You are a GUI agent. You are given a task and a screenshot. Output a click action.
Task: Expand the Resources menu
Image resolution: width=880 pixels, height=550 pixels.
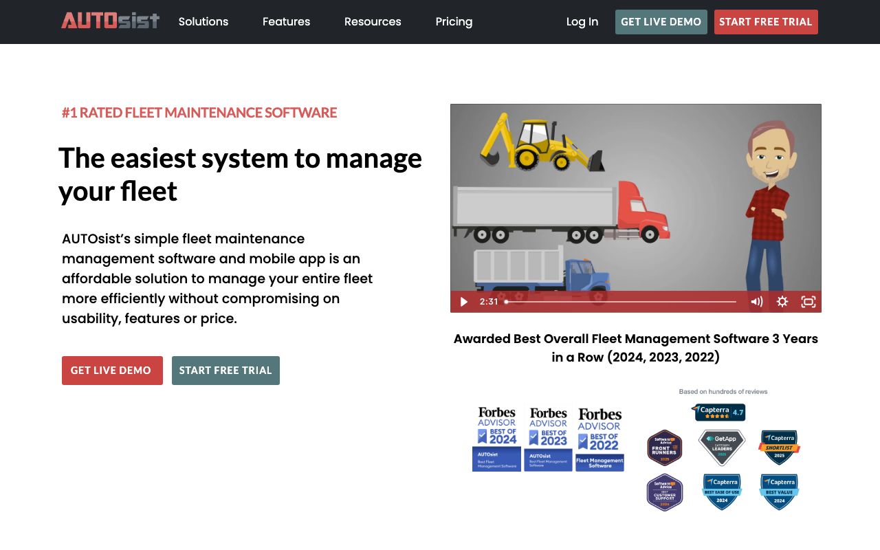tap(373, 21)
